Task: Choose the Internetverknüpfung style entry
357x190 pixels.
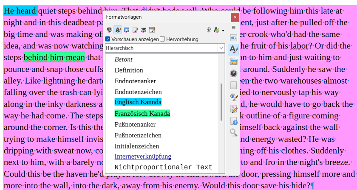Action: (143, 156)
